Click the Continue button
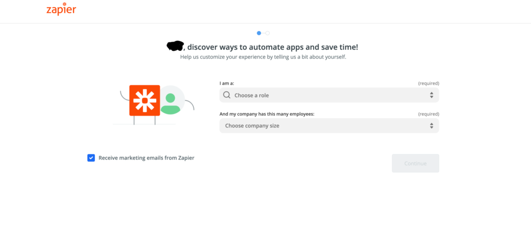Screen dimensions: 531x228 (x=415, y=163)
